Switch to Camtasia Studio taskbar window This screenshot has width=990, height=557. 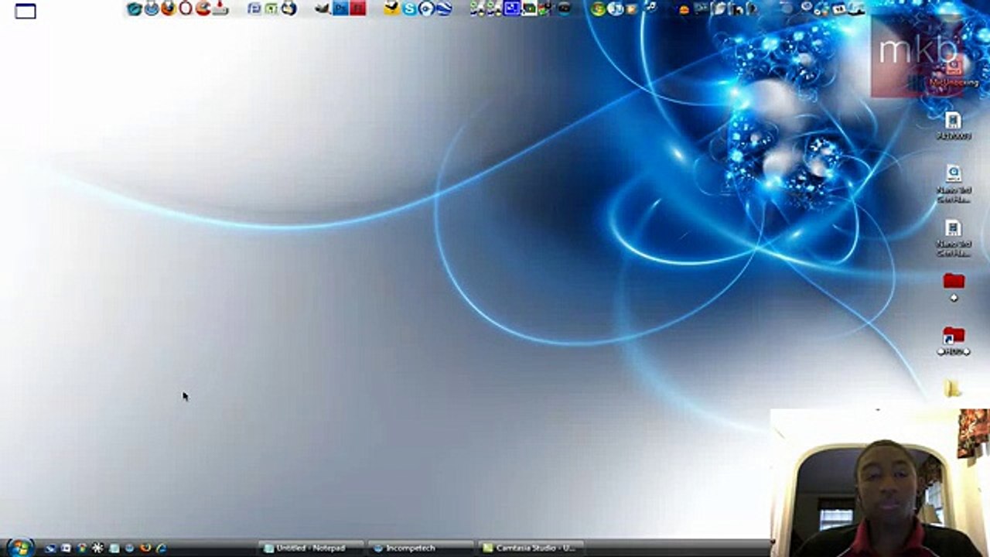[530, 548]
